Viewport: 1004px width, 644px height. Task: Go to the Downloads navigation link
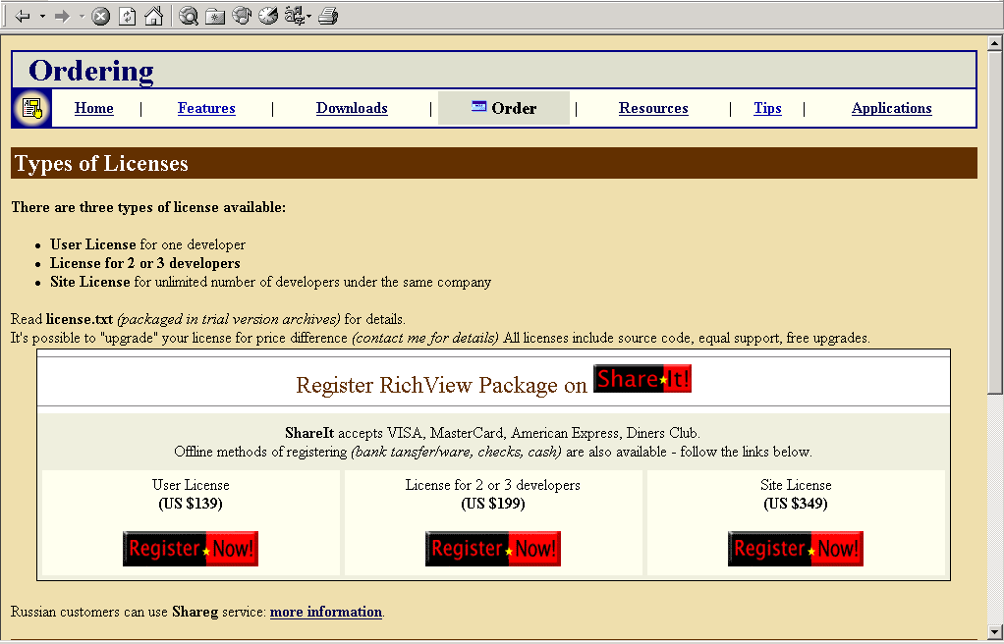352,108
